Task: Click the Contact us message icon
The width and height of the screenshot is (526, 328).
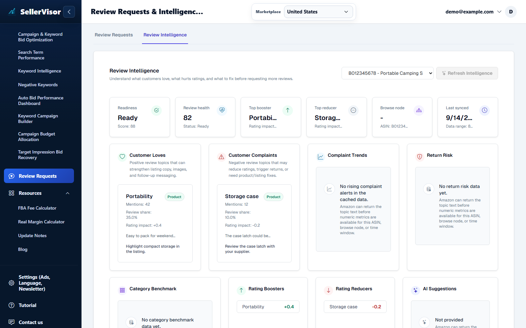Action: [x=12, y=322]
